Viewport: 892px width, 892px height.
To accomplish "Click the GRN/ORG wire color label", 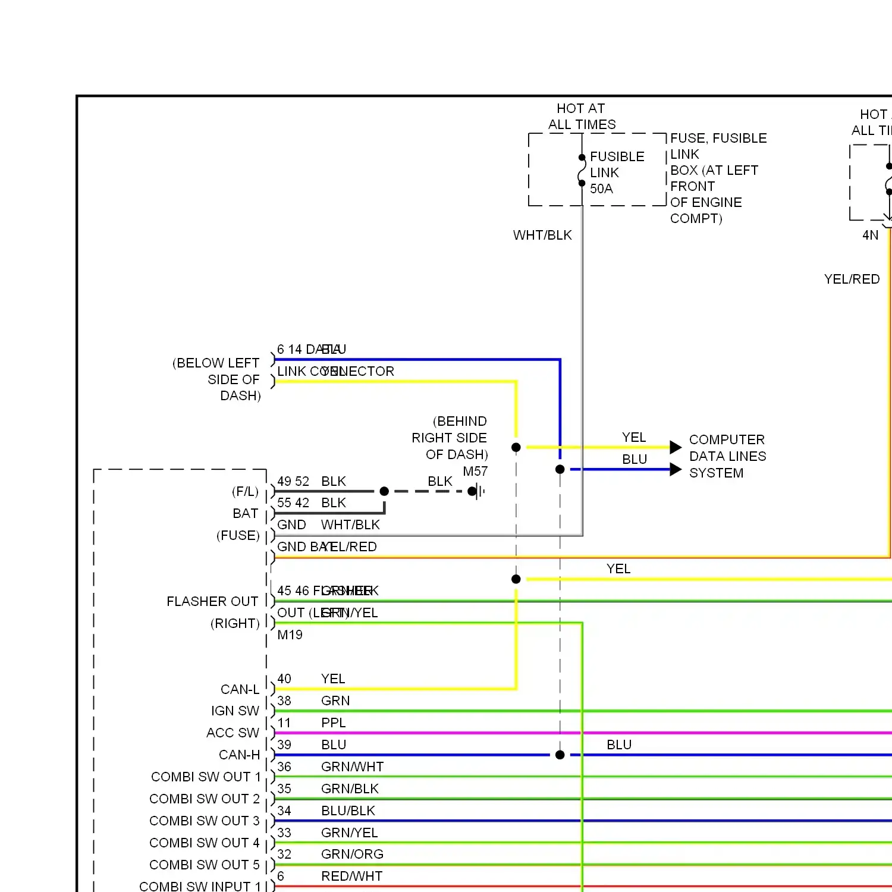I will (x=352, y=855).
